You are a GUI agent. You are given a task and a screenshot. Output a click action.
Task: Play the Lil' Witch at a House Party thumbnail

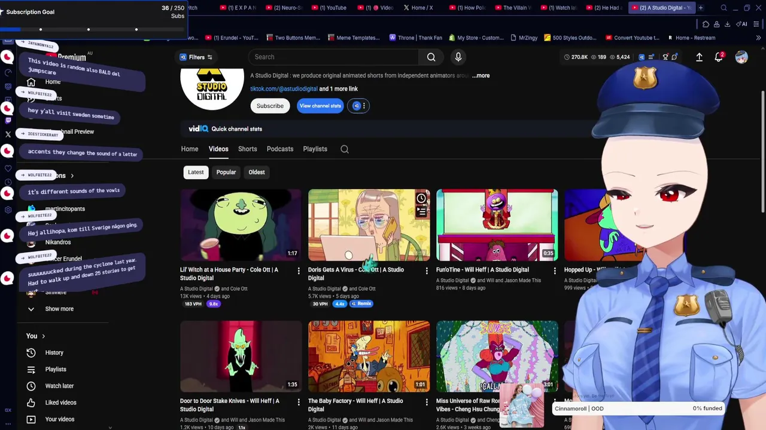tap(241, 225)
